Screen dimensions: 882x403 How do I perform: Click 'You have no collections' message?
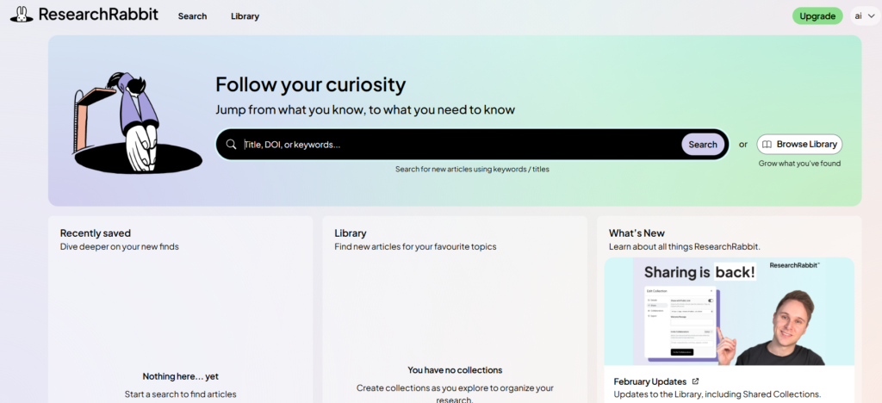[x=455, y=370]
